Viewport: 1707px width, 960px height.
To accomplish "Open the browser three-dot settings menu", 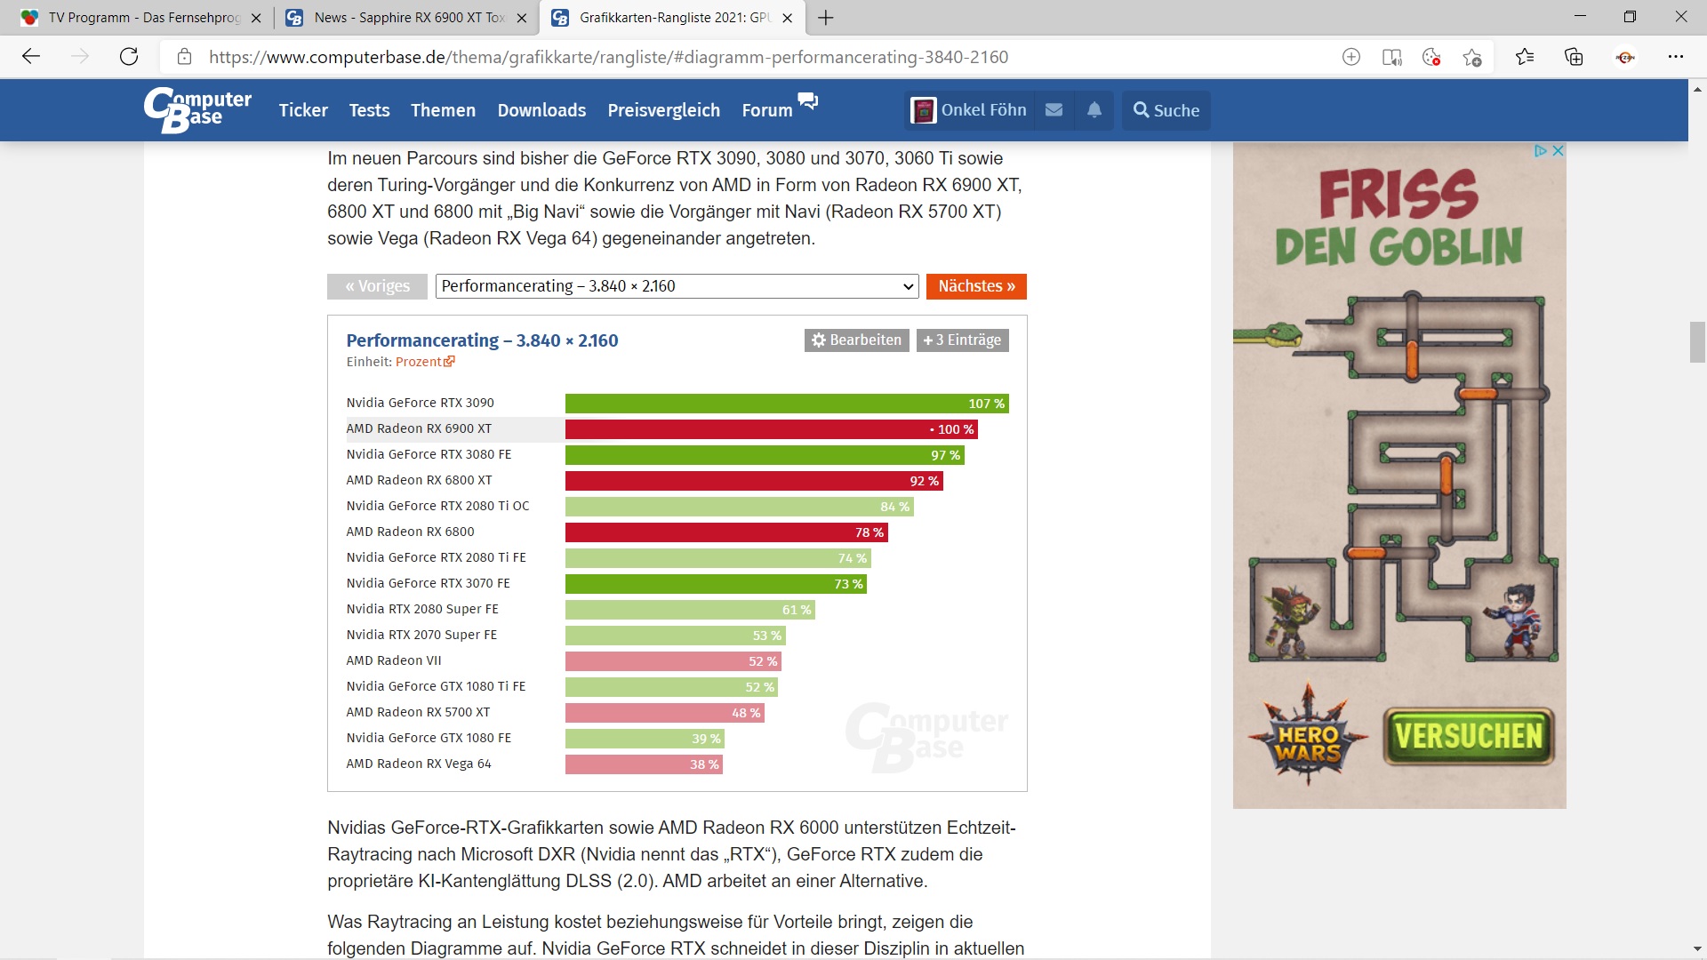I will click(1676, 57).
